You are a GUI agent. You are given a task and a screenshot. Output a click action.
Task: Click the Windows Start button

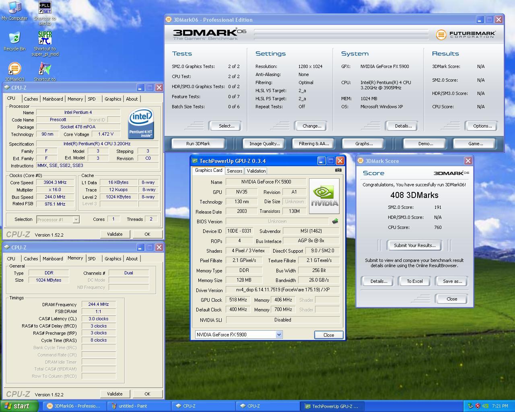(19, 406)
